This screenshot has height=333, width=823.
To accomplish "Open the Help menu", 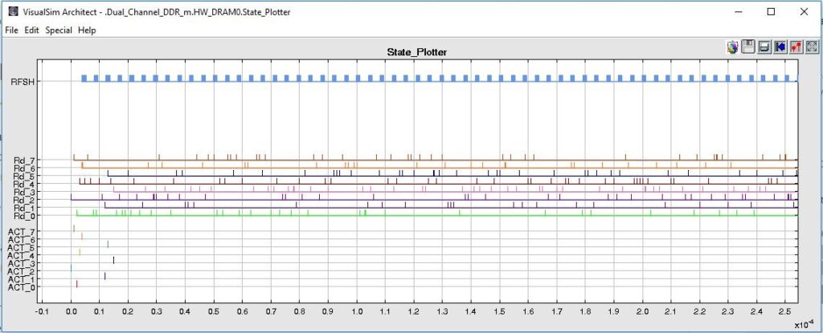I will (x=87, y=30).
